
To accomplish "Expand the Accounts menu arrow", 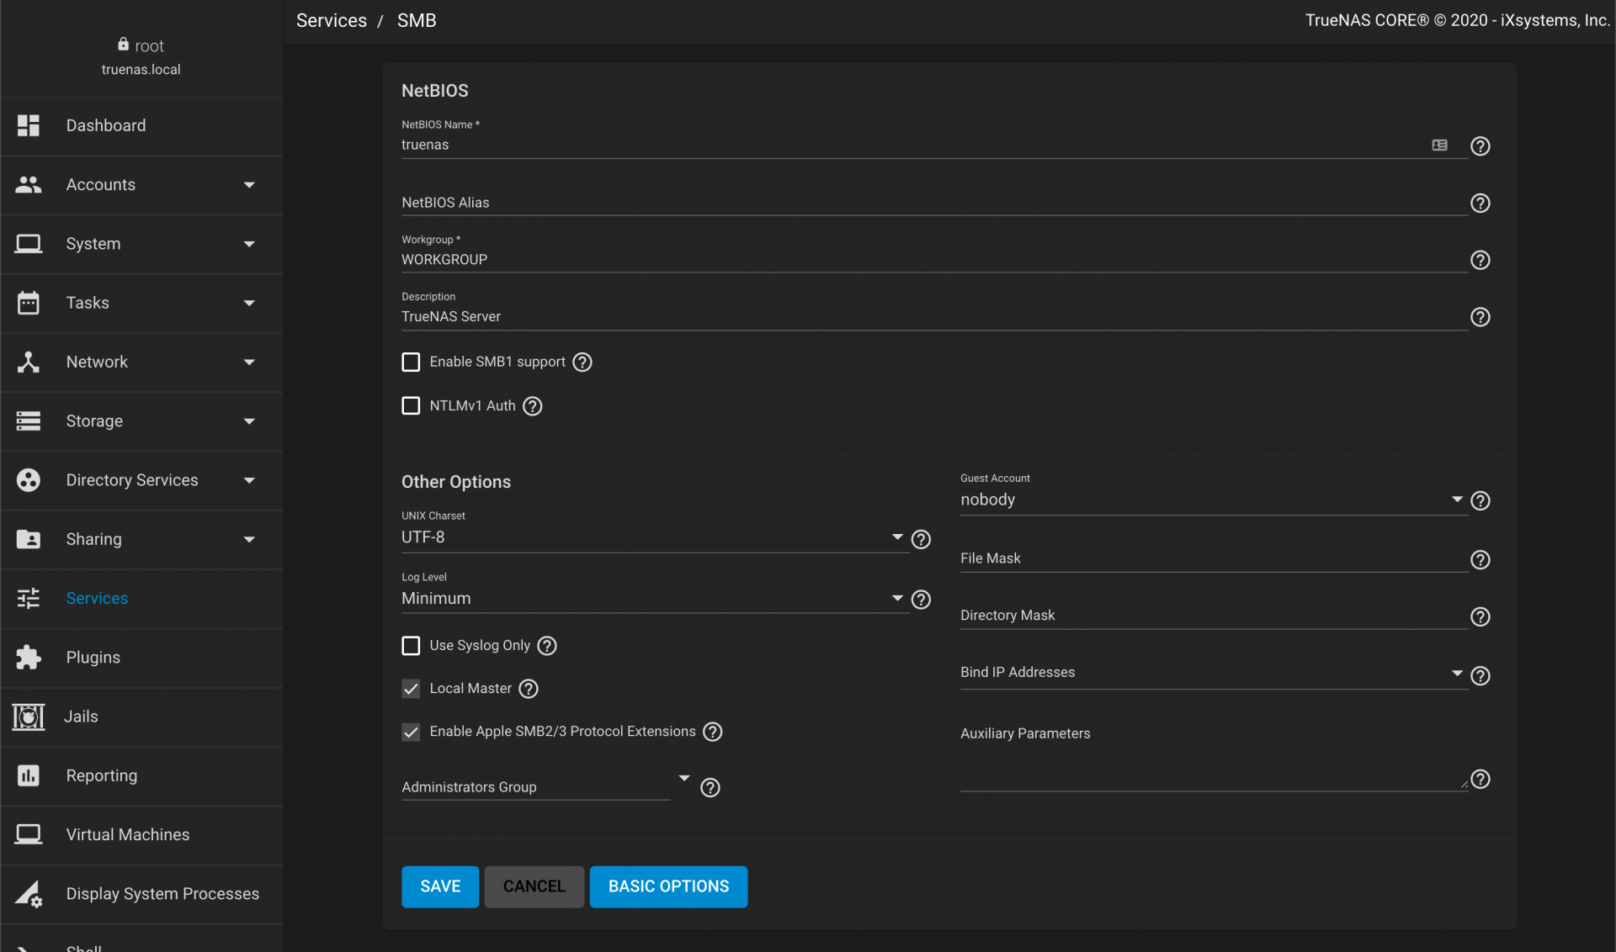I will 249,185.
